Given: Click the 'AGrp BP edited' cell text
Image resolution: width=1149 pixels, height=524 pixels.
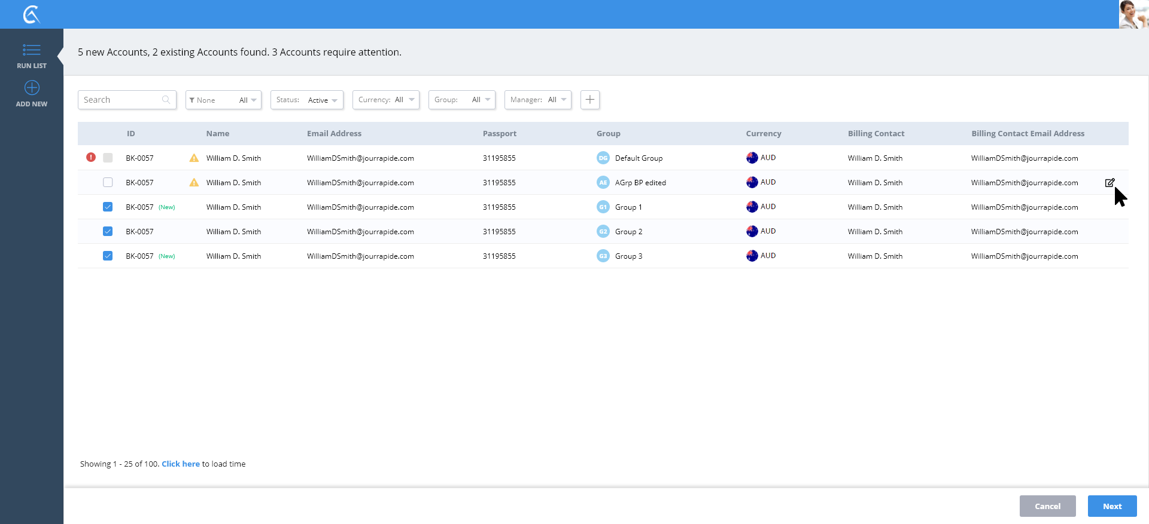Looking at the screenshot, I should pos(640,183).
